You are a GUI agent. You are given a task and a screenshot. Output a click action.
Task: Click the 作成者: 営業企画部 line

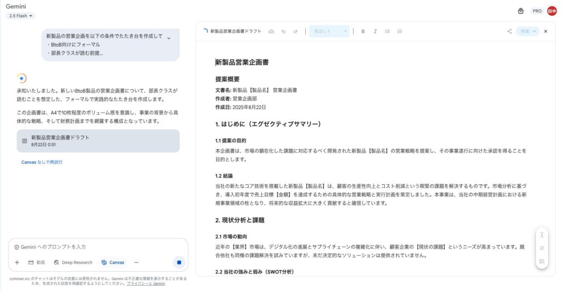(236, 98)
